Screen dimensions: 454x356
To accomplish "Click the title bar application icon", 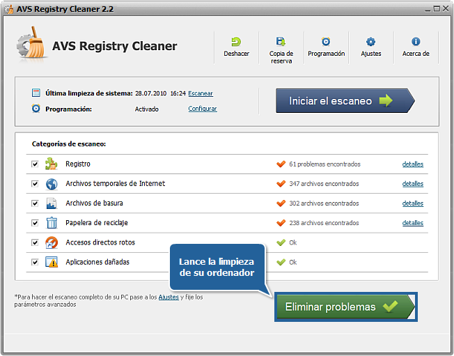I will 9,9.
